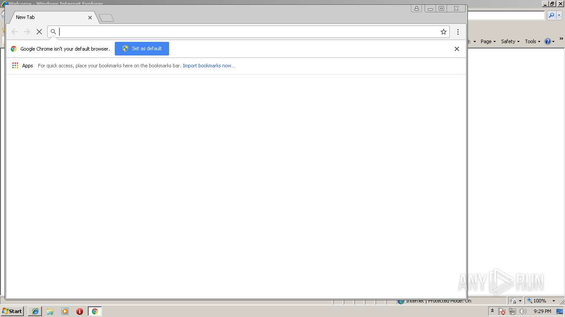Show hidden system tray icons
Screen dimensions: 565x317
point(492,311)
